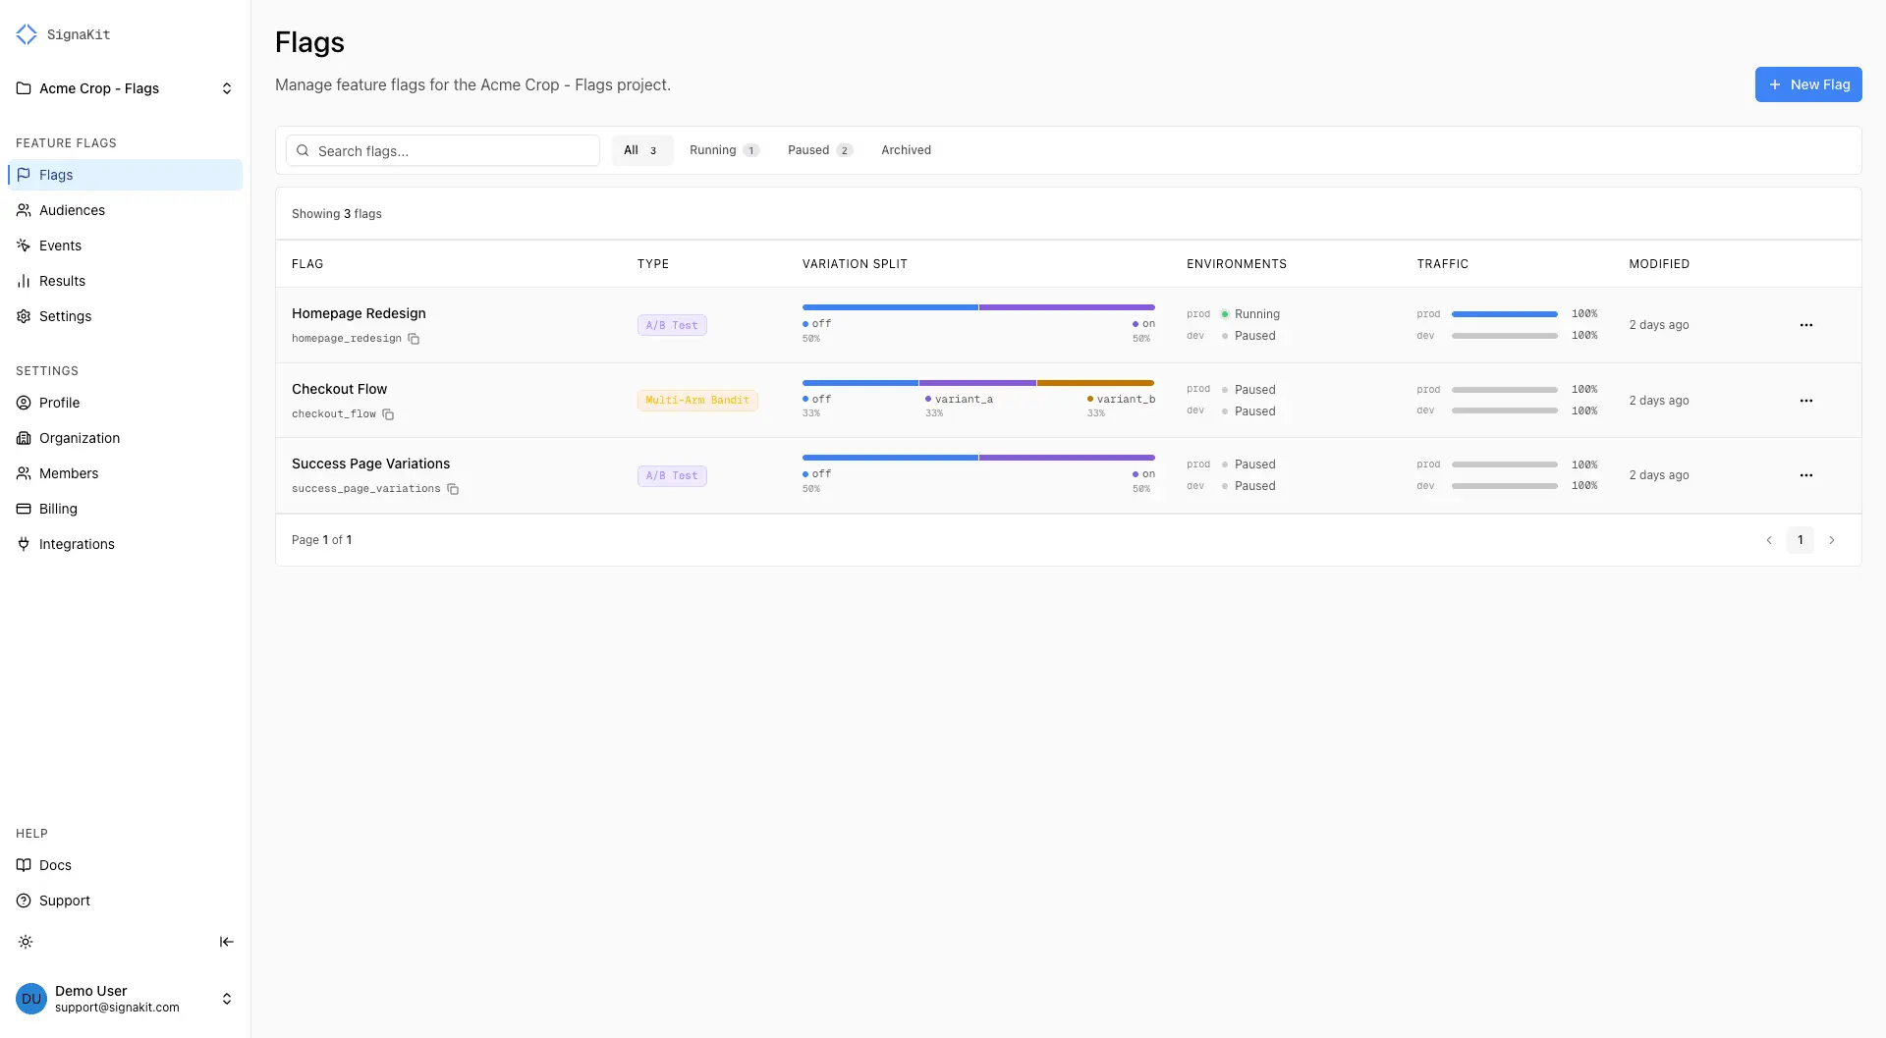Open feature flag Settings in sidebar
Image resolution: width=1886 pixels, height=1038 pixels.
pyautogui.click(x=125, y=316)
